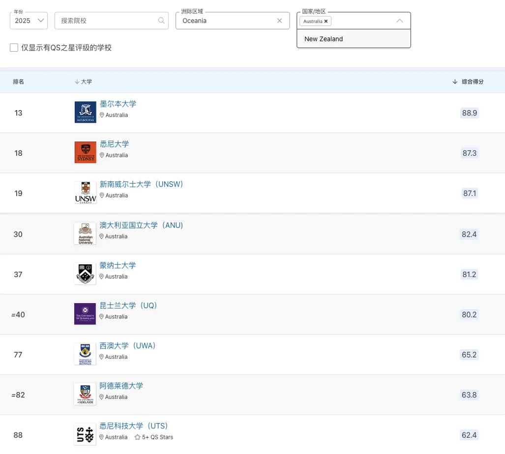
Task: Collapse the 国家/地区 dropdown chevron
Action: point(400,21)
